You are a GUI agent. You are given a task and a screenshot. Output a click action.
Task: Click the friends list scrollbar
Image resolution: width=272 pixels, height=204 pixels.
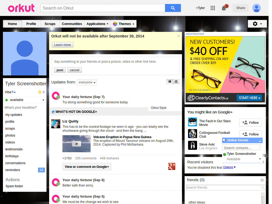(263, 198)
